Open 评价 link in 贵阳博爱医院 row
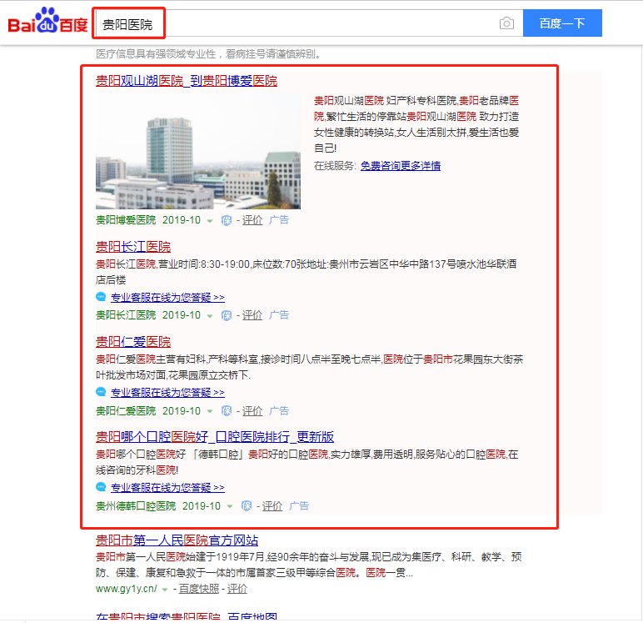This screenshot has width=643, height=623. click(x=252, y=221)
